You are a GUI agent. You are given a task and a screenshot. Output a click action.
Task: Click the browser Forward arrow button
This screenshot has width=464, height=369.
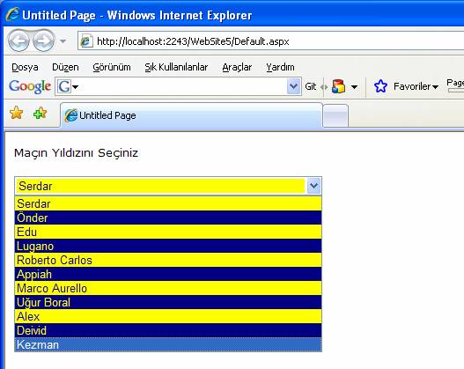43,41
